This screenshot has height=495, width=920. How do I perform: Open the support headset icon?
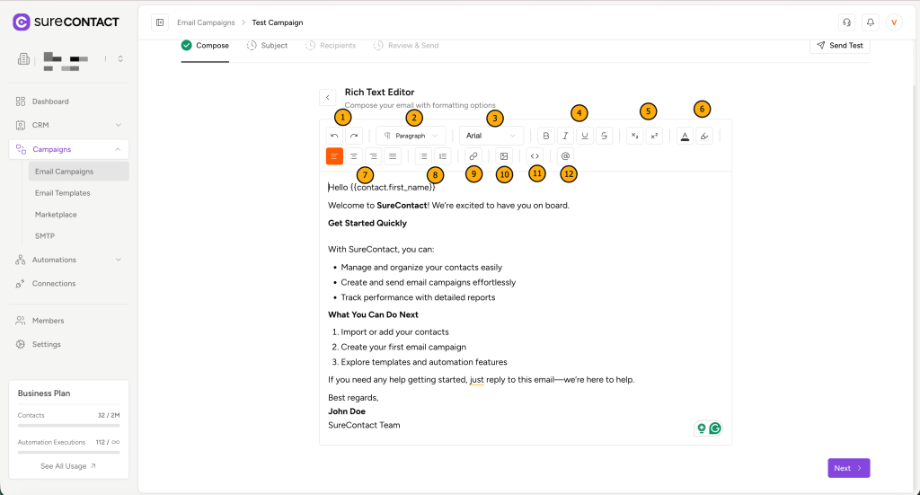point(846,22)
